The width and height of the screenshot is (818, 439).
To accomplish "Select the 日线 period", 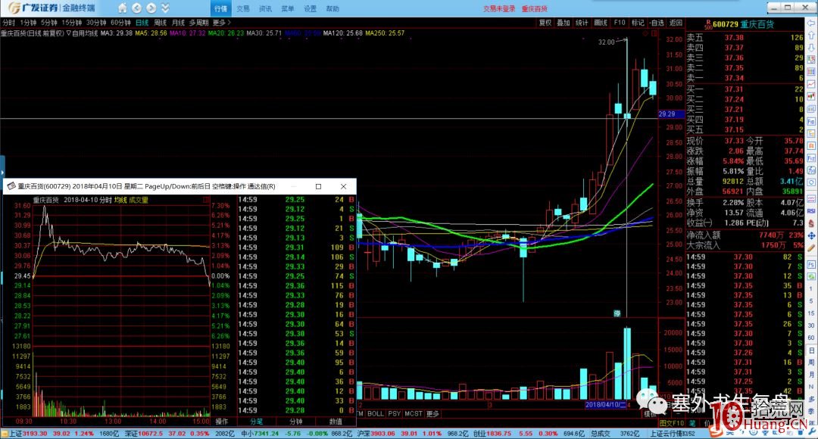I will coord(142,23).
